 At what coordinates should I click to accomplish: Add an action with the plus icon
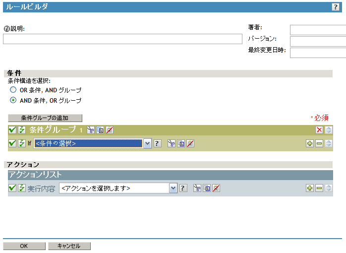point(310,188)
